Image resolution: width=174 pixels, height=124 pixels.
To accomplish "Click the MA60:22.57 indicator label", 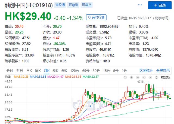I will tap(91, 77).
